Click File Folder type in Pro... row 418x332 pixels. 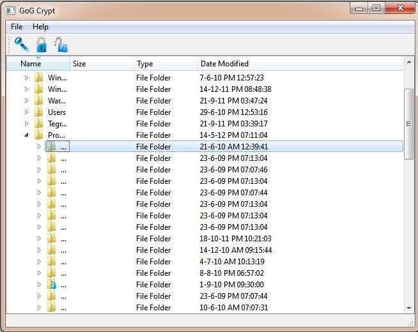point(153,135)
